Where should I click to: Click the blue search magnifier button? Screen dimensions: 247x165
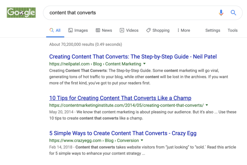[233, 13]
